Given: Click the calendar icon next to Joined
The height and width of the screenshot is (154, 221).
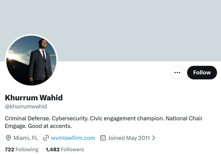Looking at the screenshot, I should (x=103, y=138).
